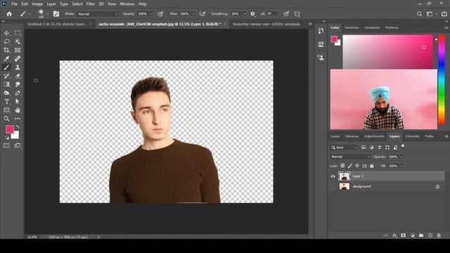Select the Rectangle shape tool
The image size is (450, 253).
pyautogui.click(x=6, y=110)
